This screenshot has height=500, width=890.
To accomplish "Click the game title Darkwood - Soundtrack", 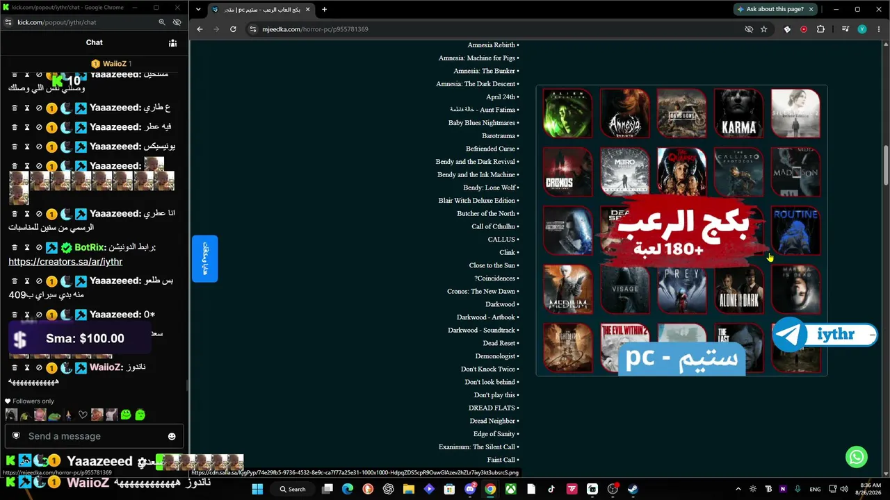I will tap(482, 330).
